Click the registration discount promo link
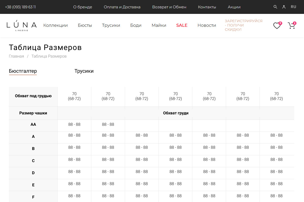 [x=243, y=25]
